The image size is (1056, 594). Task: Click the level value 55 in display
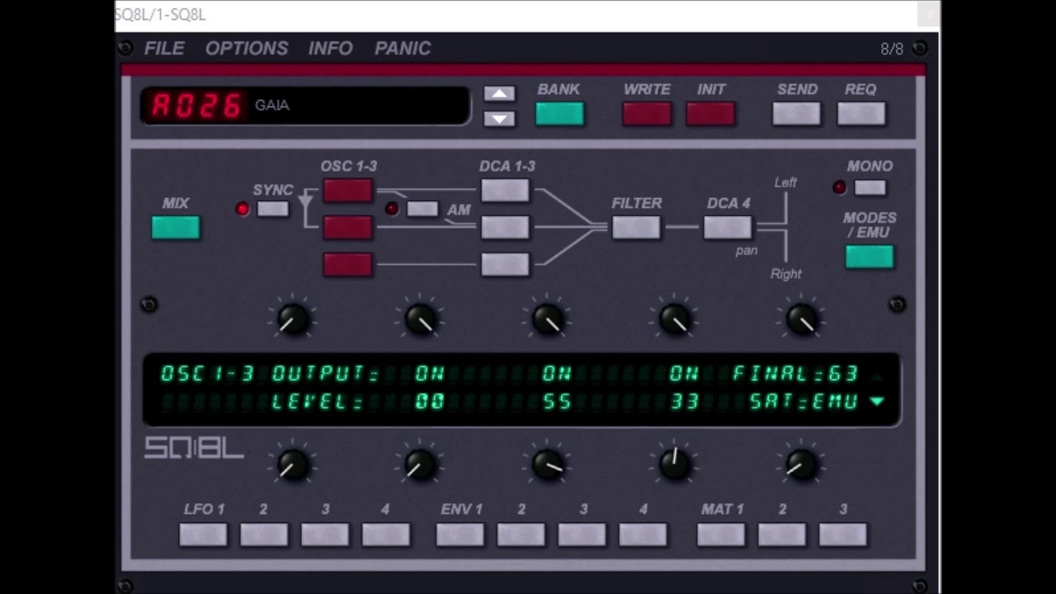coord(557,402)
